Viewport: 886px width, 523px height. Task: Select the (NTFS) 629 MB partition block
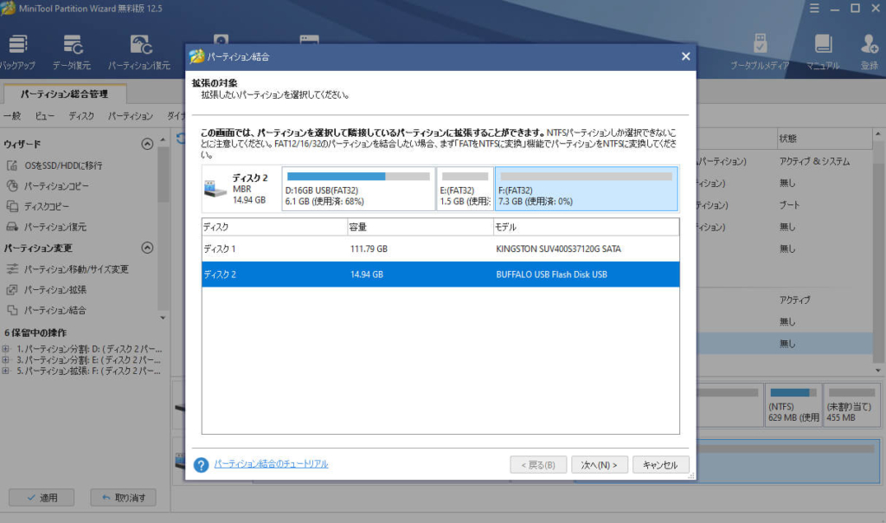(793, 405)
